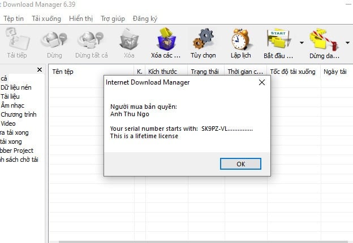Screen dimensions: 353x243
Task: Select the Chương trình category
Action: (19, 114)
